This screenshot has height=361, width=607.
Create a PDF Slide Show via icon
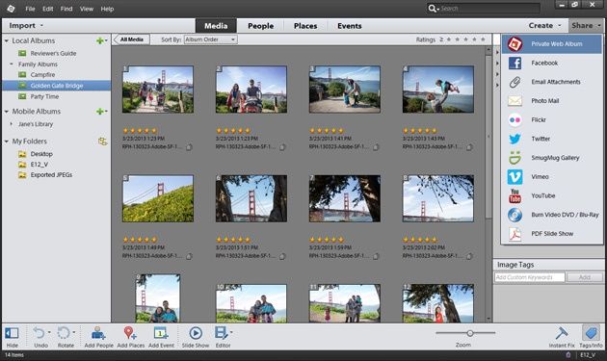click(x=515, y=234)
